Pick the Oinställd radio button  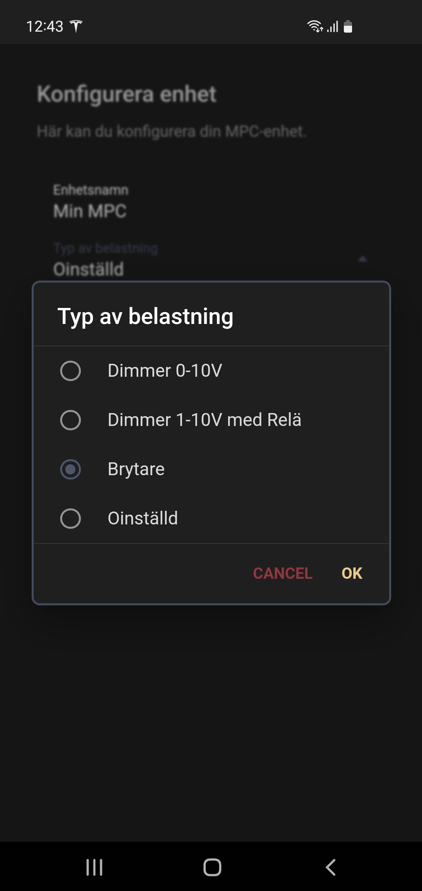coord(70,518)
